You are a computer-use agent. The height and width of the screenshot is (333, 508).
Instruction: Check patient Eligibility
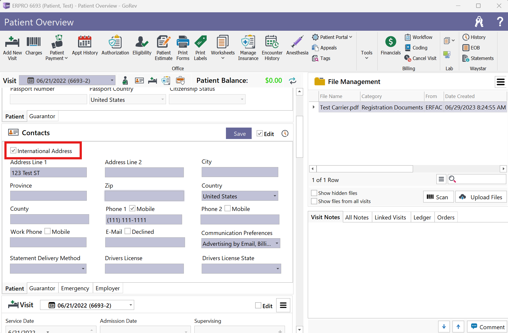142,45
